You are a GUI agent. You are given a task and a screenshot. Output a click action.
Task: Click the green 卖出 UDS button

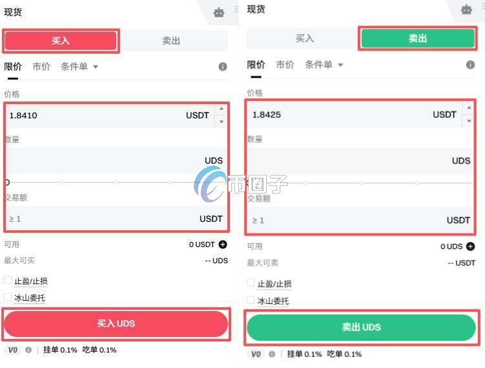click(x=361, y=327)
